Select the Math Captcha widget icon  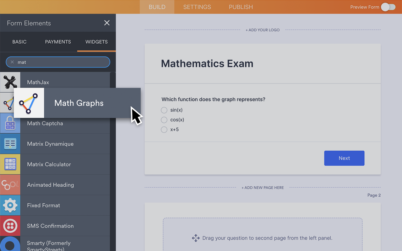[x=10, y=123]
